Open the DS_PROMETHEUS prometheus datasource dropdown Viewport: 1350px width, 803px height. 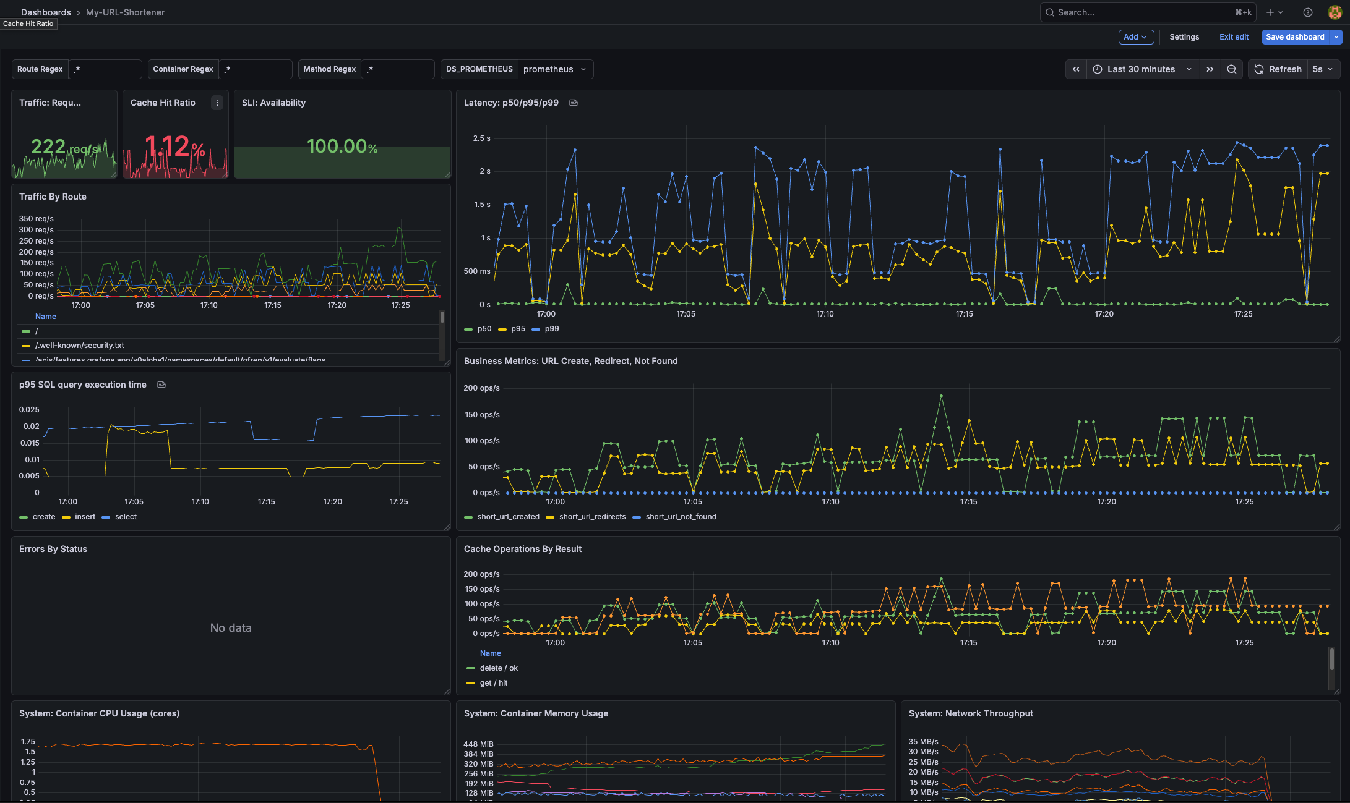554,69
